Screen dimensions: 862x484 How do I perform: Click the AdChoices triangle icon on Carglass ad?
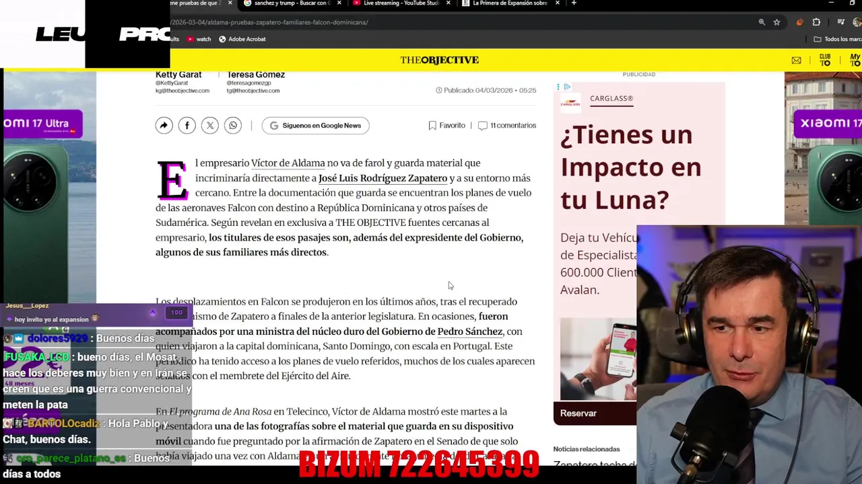tap(567, 87)
